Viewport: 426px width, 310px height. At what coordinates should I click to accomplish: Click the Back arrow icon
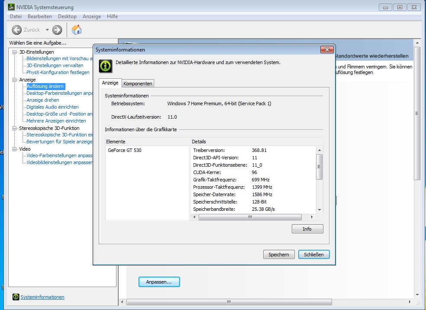(16, 30)
